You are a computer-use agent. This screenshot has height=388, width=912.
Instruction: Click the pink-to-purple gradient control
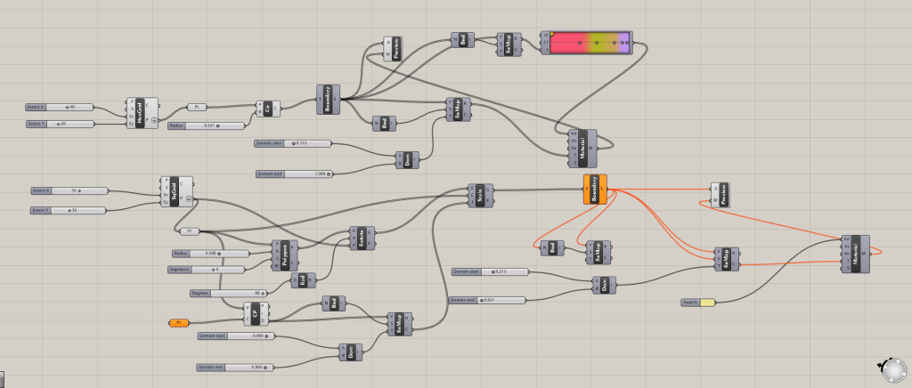590,43
